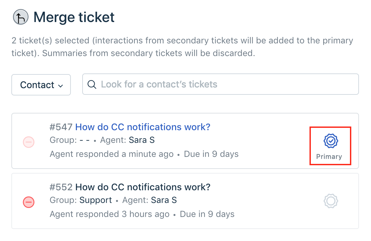Click the magnifying glass search icon
This screenshot has height=241, width=371.
pyautogui.click(x=92, y=84)
